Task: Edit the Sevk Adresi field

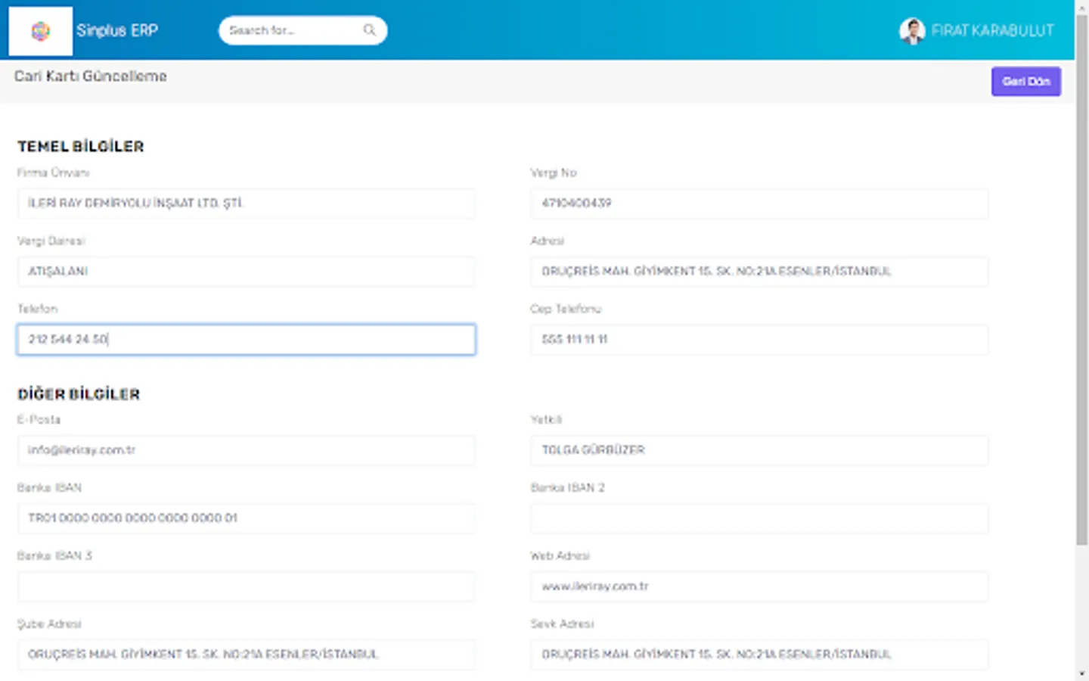Action: (x=759, y=655)
